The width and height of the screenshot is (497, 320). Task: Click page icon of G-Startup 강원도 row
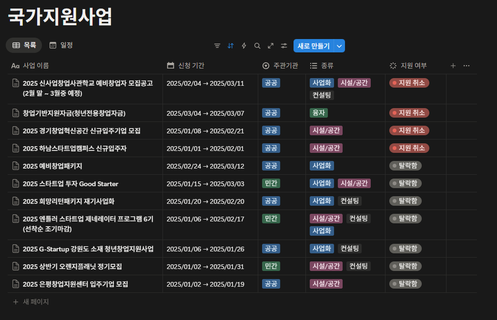coord(16,249)
